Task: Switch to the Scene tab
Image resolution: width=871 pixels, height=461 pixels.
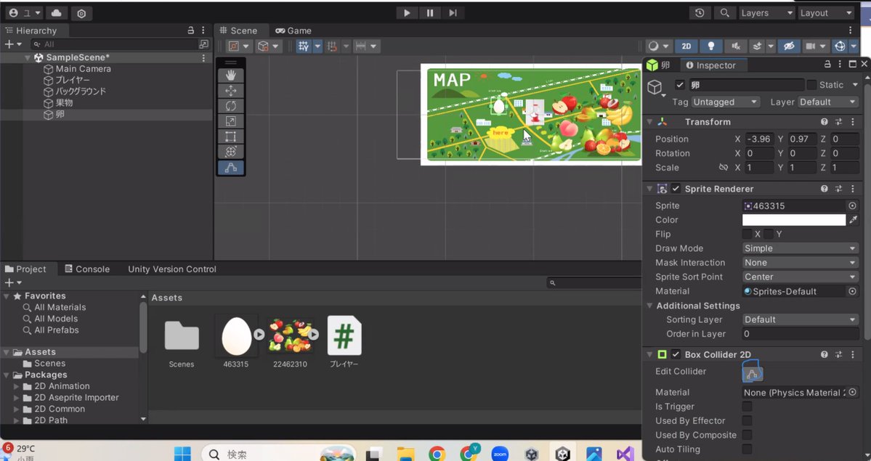Action: [239, 30]
